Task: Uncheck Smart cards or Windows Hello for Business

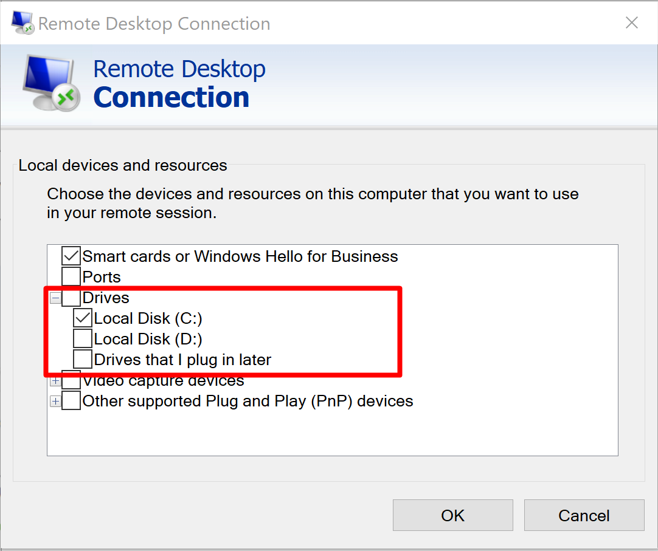Action: (x=71, y=256)
